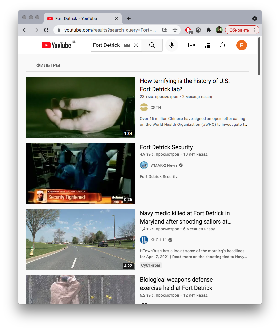Open the tab list chevron dropdown
This screenshot has width=280, height=330.
(255, 18)
